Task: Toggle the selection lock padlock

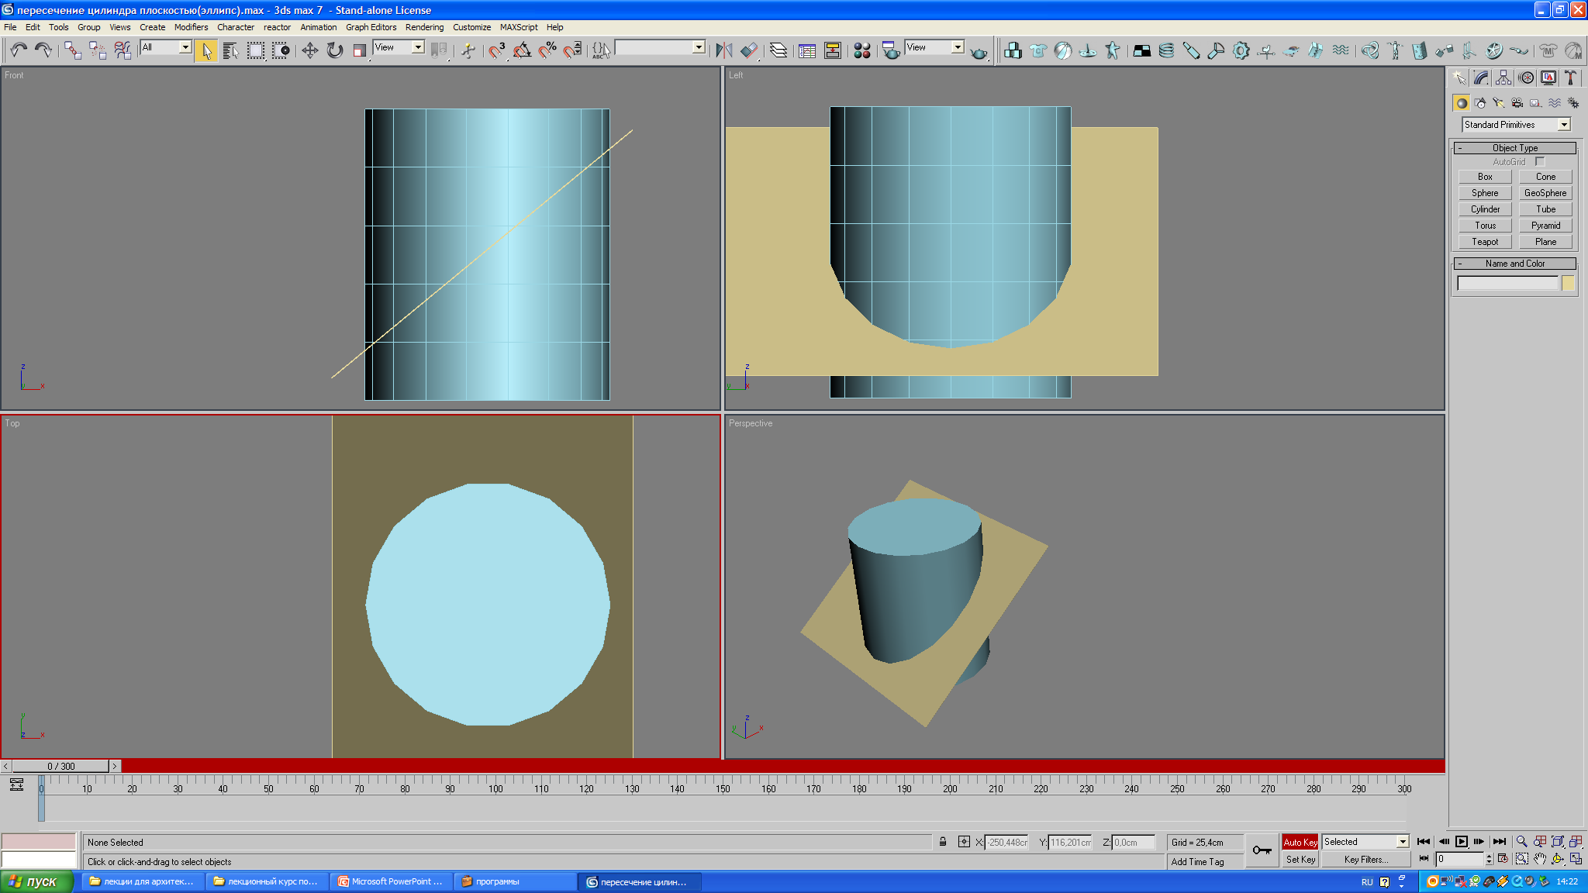Action: click(943, 842)
